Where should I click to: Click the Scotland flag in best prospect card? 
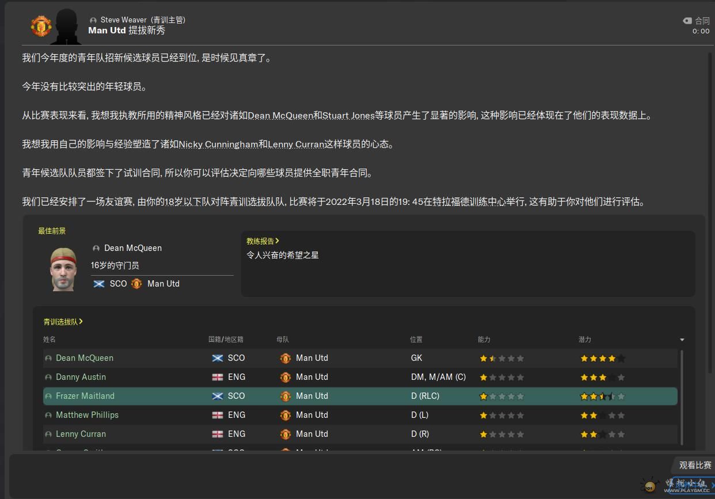pos(99,284)
